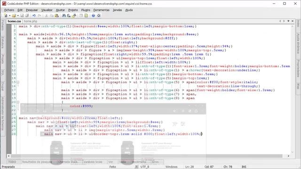This screenshot has width=301, height=169.
Task: Open the Projeto menu
Action: [x=73, y=10]
